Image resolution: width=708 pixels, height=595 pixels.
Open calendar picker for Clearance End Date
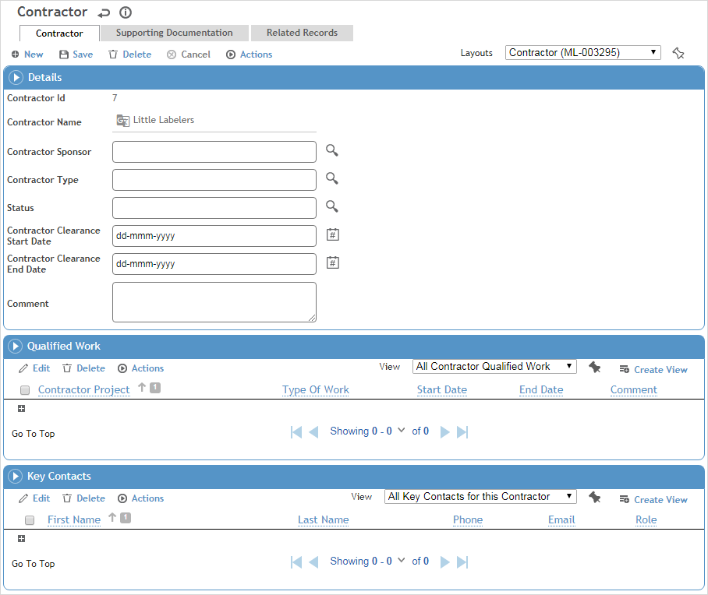coord(332,263)
